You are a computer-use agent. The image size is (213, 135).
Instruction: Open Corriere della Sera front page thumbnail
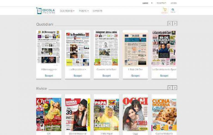point(106,48)
